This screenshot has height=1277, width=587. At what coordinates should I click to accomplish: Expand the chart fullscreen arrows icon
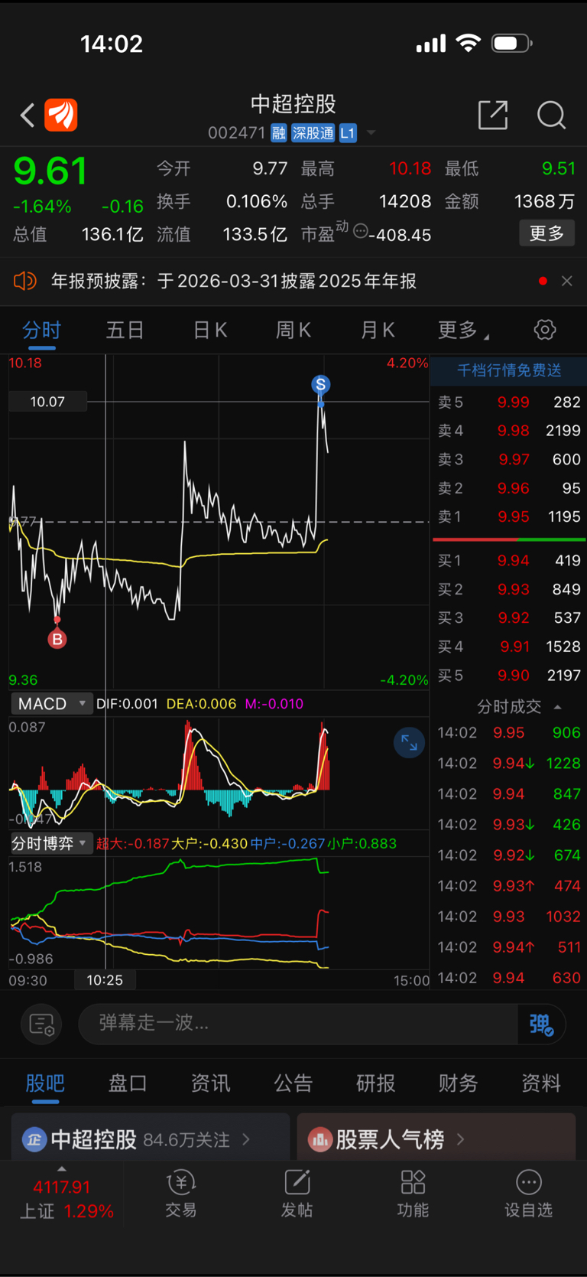pos(409,742)
